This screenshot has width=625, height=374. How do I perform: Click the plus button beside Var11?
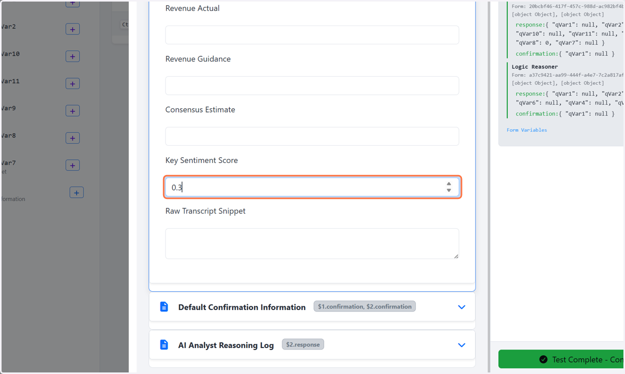[x=72, y=83]
